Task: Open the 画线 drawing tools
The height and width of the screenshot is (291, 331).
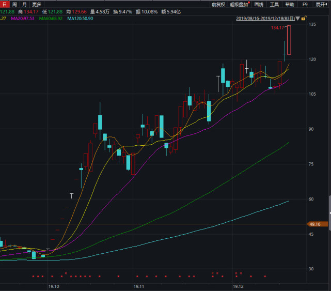Action: click(259, 5)
